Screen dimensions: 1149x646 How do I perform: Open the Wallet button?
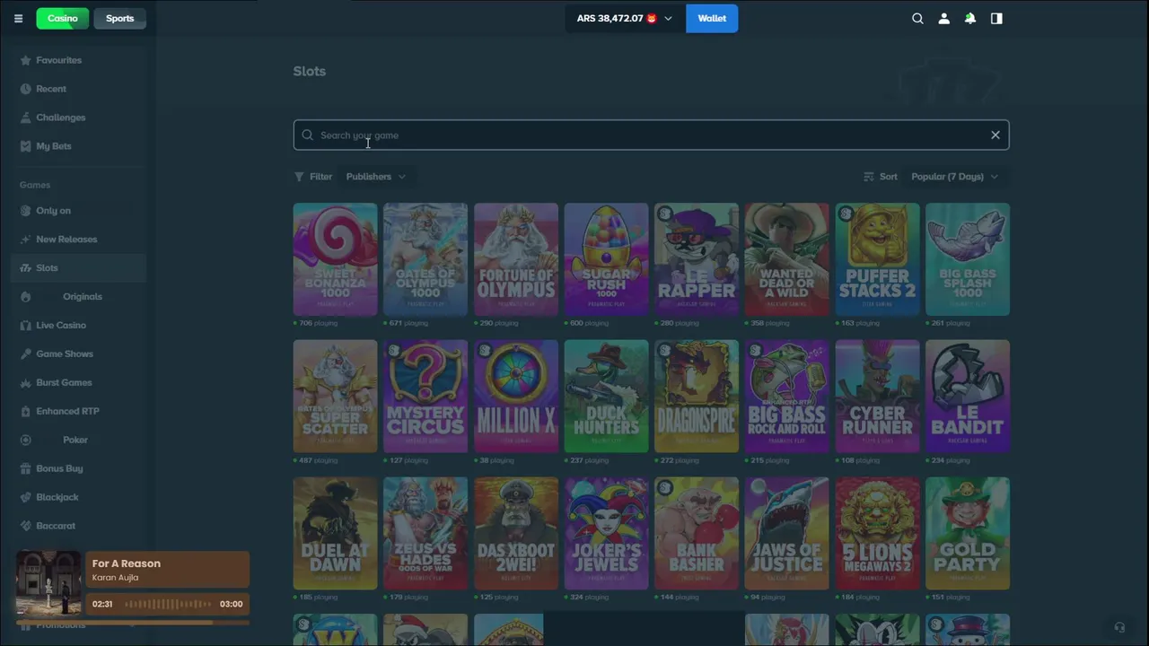[712, 19]
